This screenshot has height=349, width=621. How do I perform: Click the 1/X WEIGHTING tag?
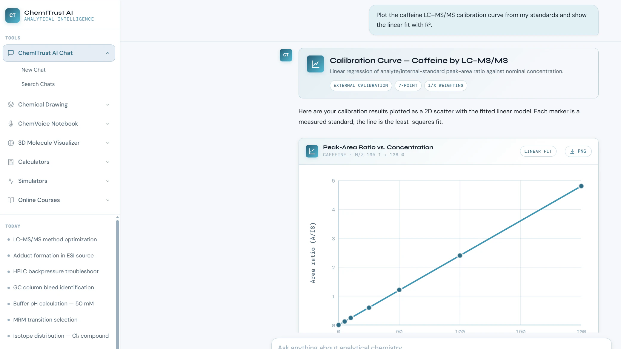coord(445,86)
